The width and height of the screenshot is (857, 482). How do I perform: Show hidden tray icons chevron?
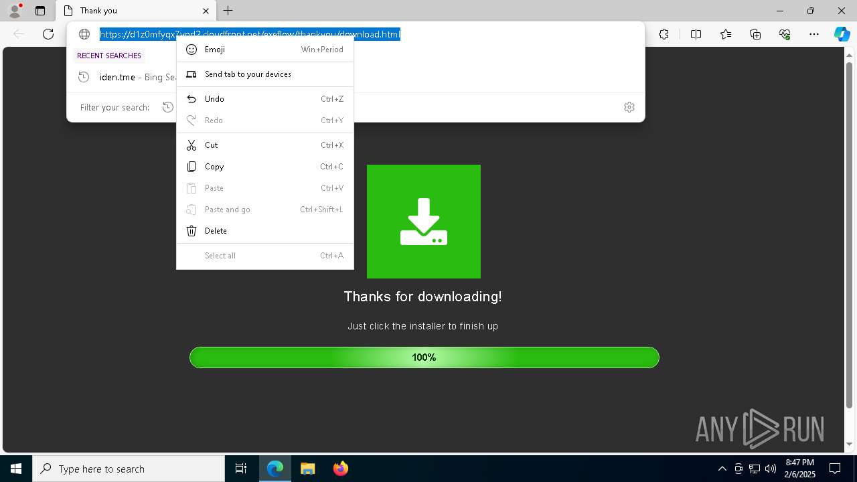click(722, 469)
